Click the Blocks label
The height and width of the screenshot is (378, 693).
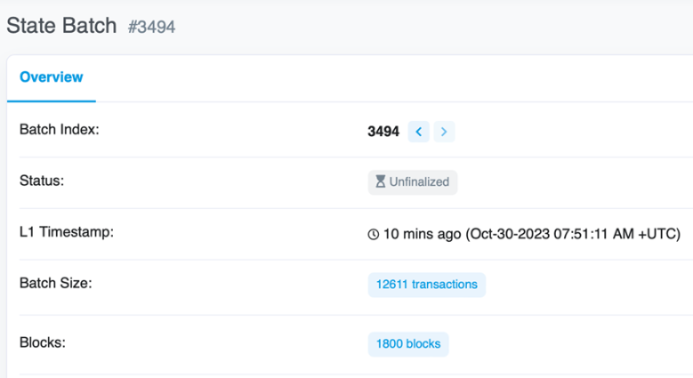(42, 342)
